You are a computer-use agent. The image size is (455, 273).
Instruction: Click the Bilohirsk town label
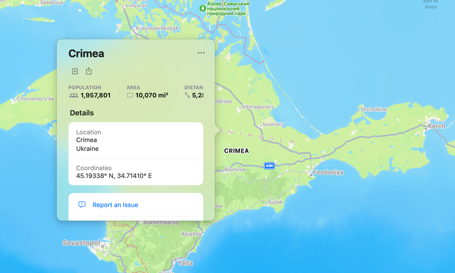tap(235, 169)
